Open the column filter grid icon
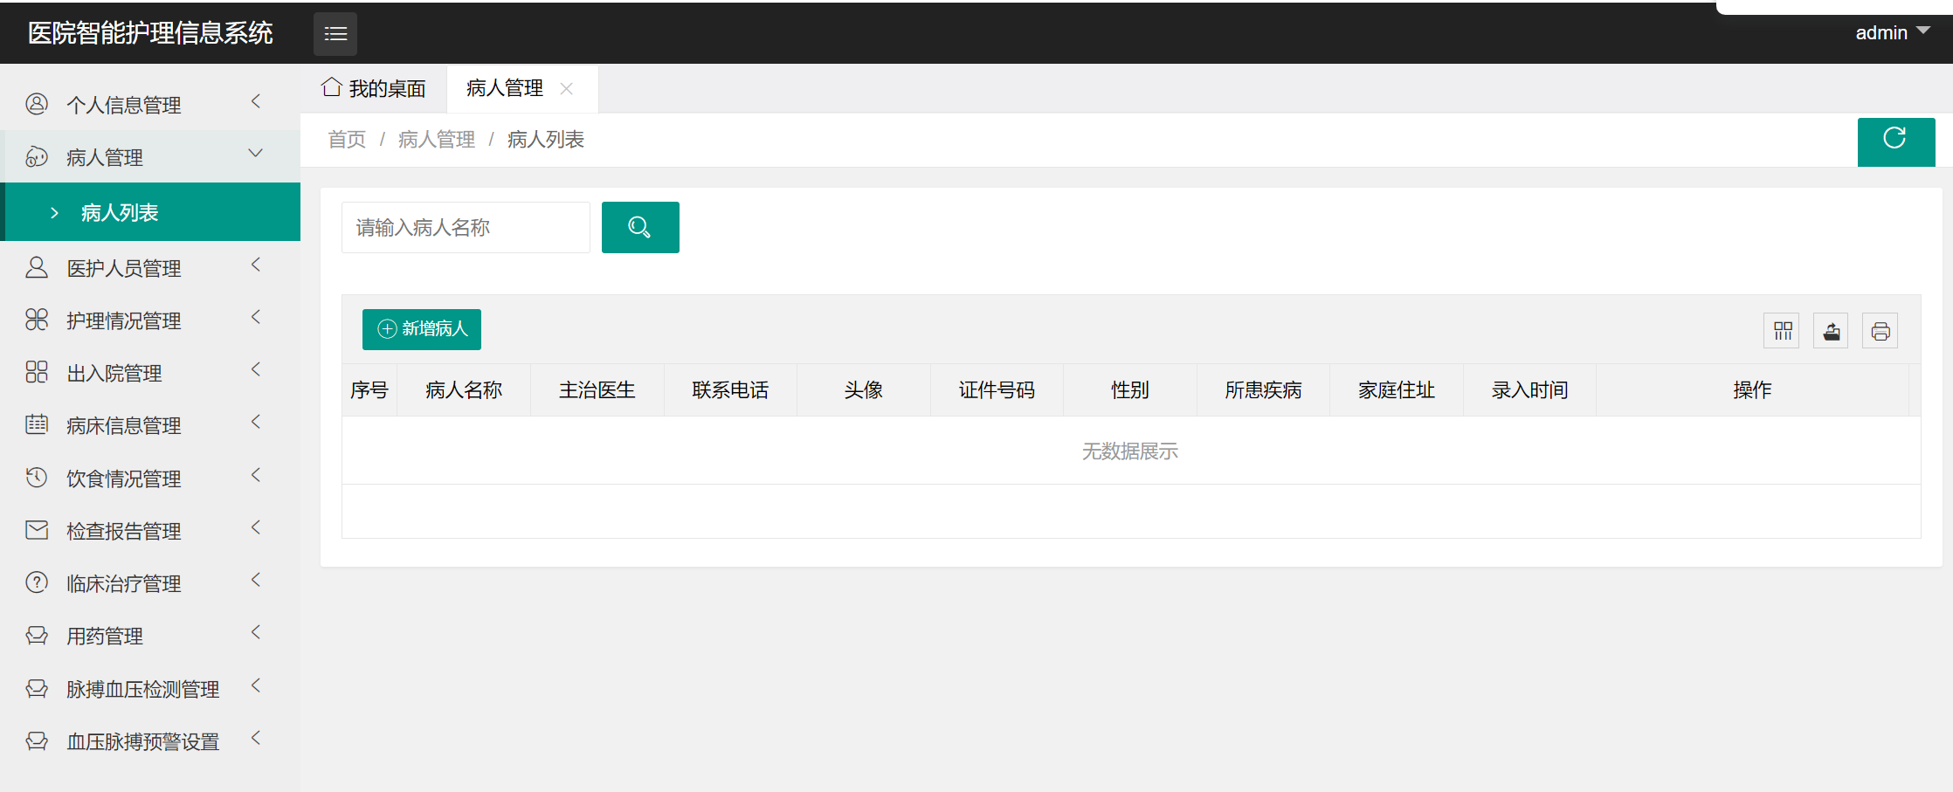This screenshot has width=1953, height=792. coord(1782,331)
